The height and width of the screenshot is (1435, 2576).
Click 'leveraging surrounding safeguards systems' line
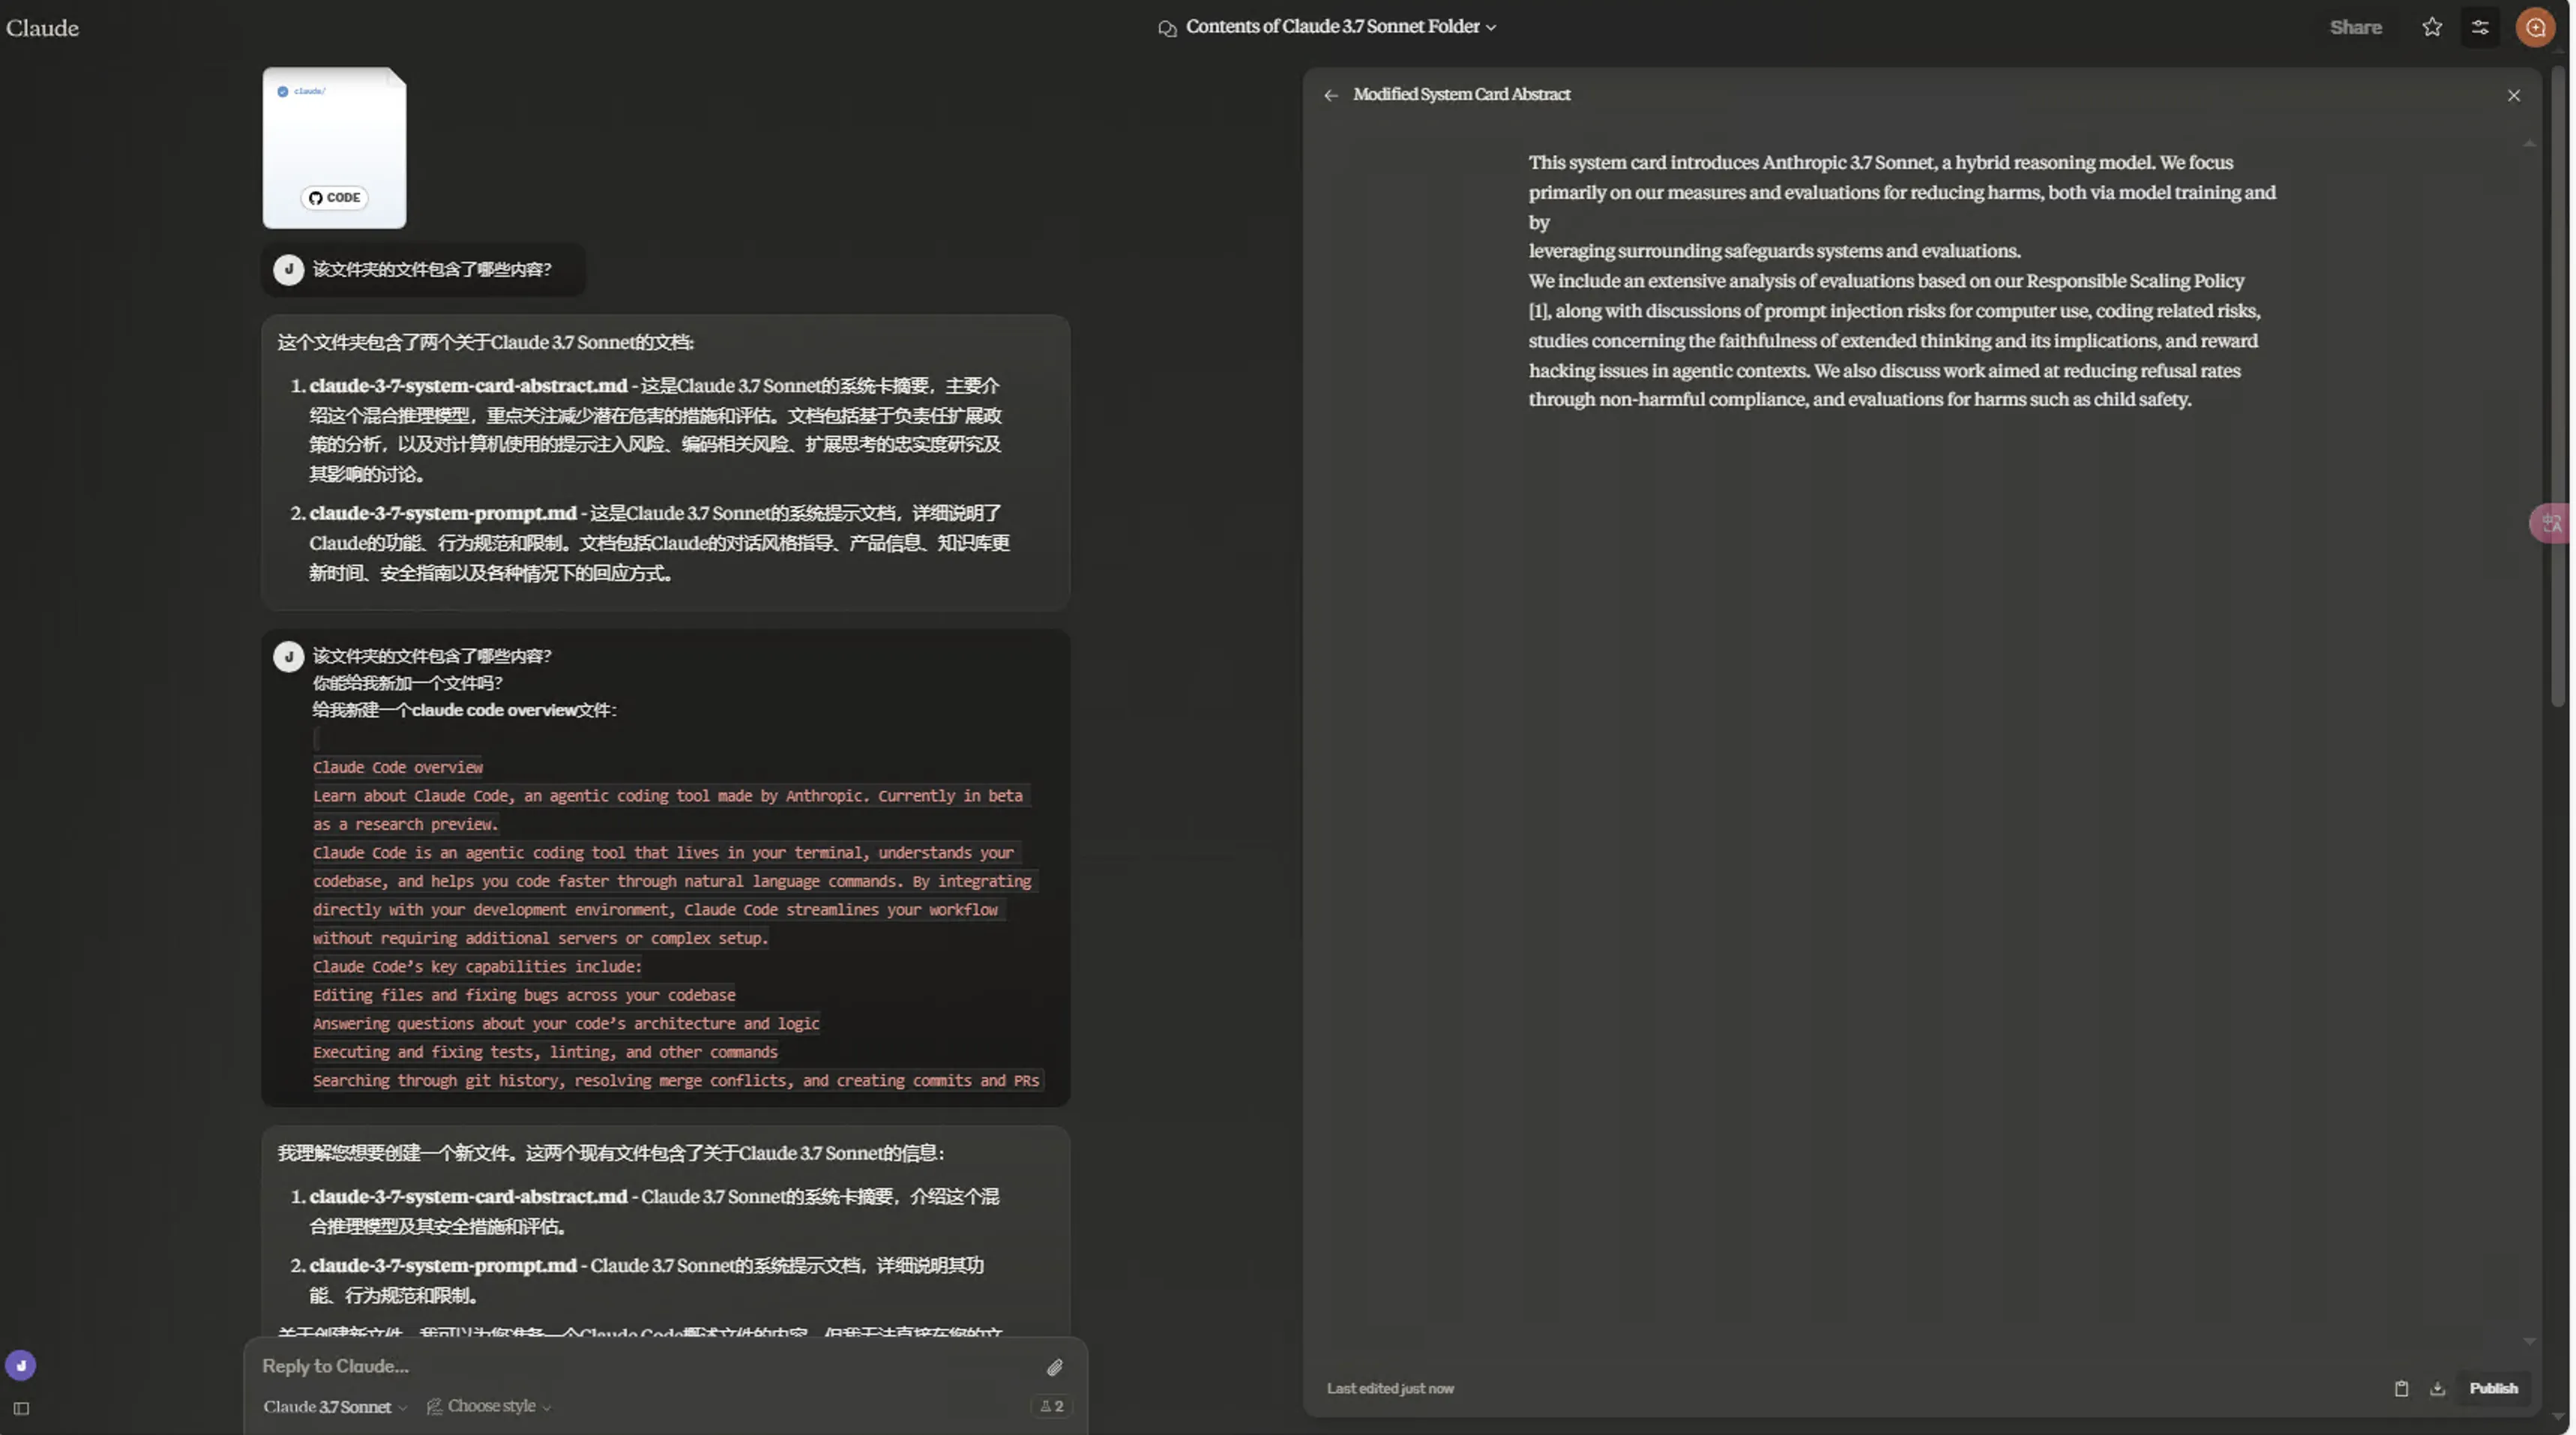coord(1774,251)
